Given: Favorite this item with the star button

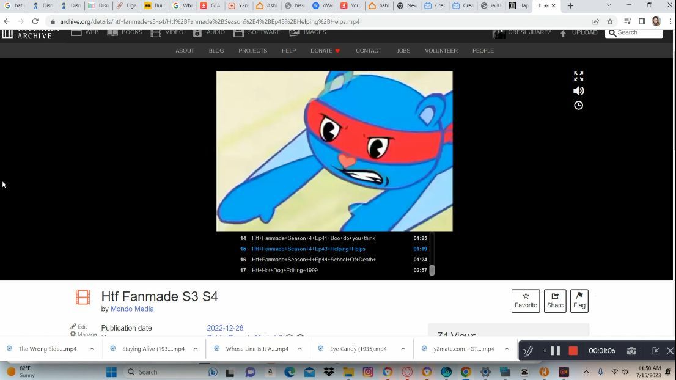Looking at the screenshot, I should click(525, 301).
